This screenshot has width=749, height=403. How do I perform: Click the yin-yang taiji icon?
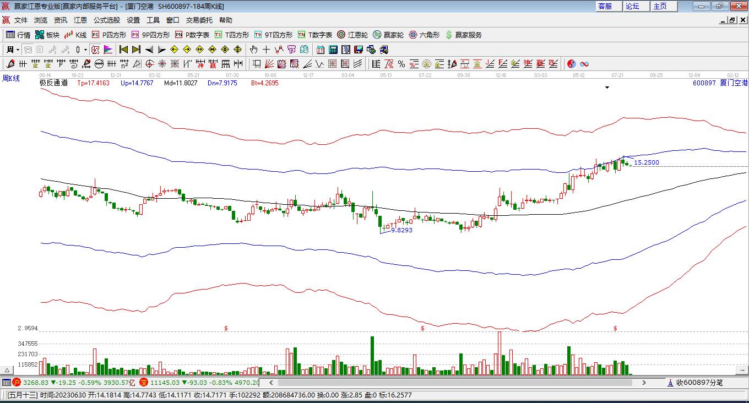coord(571,64)
